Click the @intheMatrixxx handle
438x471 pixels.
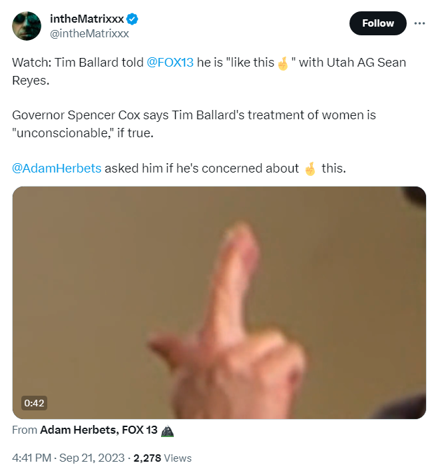(89, 33)
